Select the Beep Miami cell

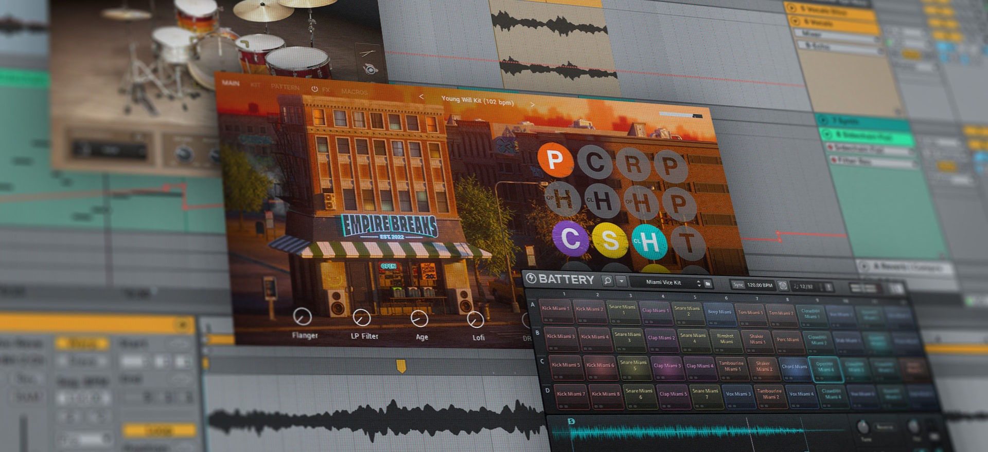[719, 314]
